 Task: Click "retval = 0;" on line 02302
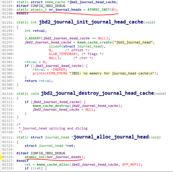coord(36,62)
